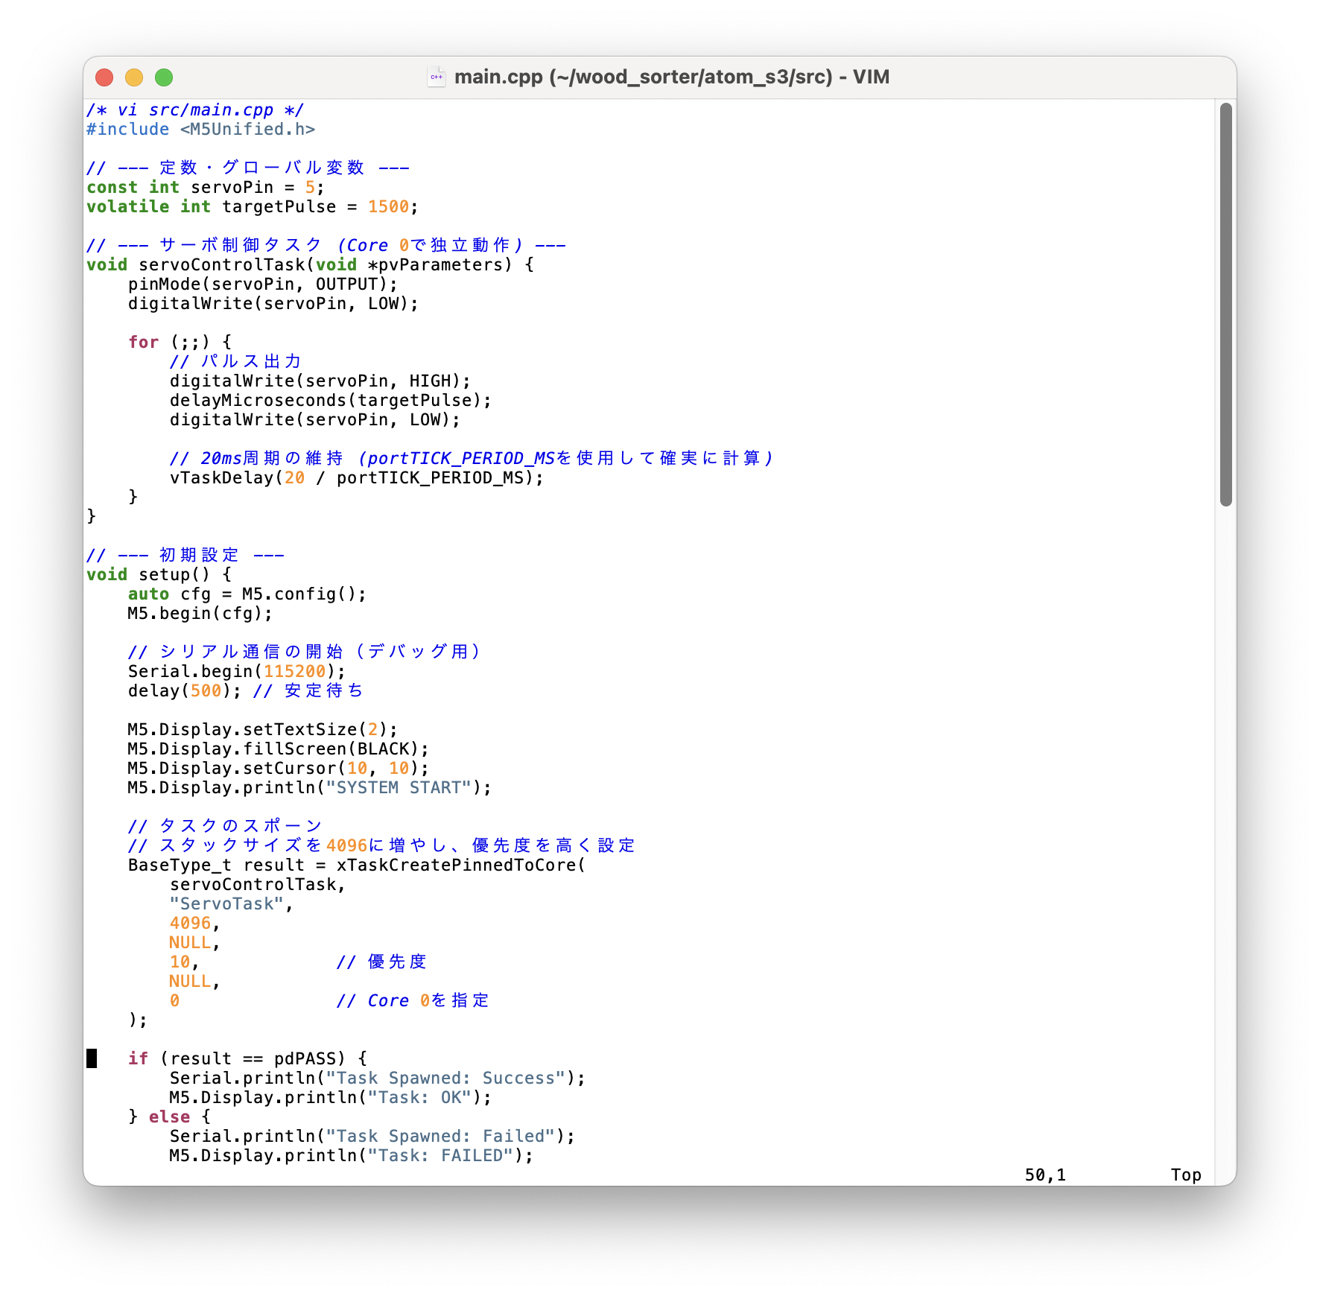This screenshot has height=1296, width=1320.
Task: Click the "SYSTEM START" string literal
Action: click(x=399, y=788)
